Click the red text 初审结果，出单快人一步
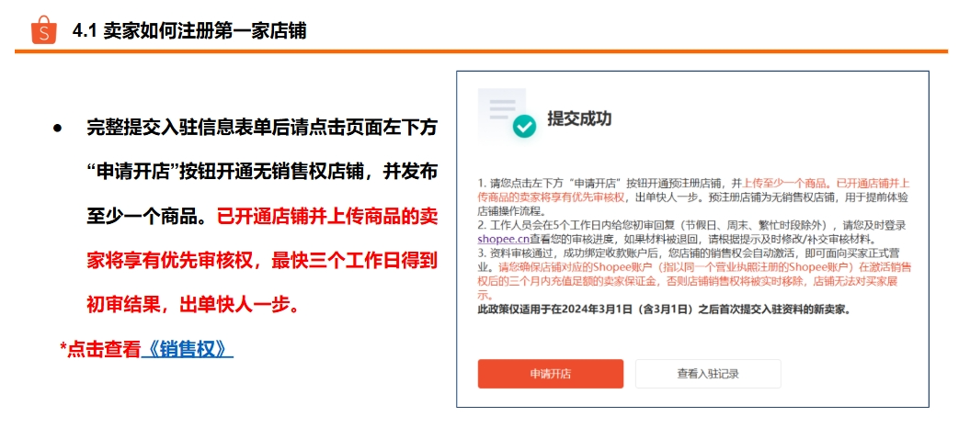970x439 pixels. tap(192, 305)
